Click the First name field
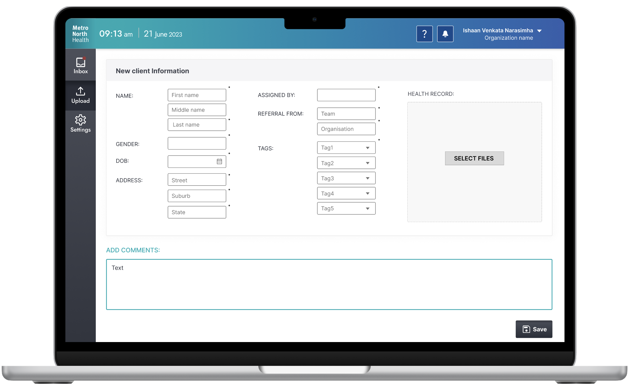The image size is (631, 388). (x=197, y=95)
